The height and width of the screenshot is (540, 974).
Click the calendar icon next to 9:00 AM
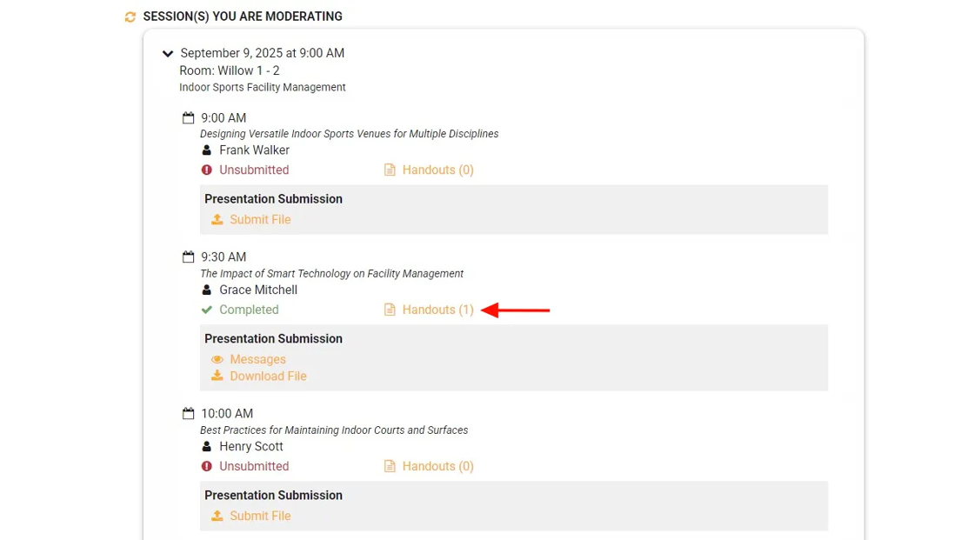(188, 118)
